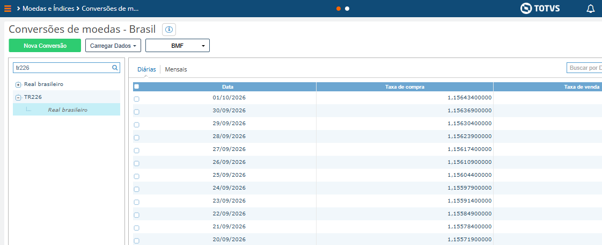Viewport: 602px width, 245px height.
Task: Click the search magnifier icon
Action: pyautogui.click(x=114, y=68)
